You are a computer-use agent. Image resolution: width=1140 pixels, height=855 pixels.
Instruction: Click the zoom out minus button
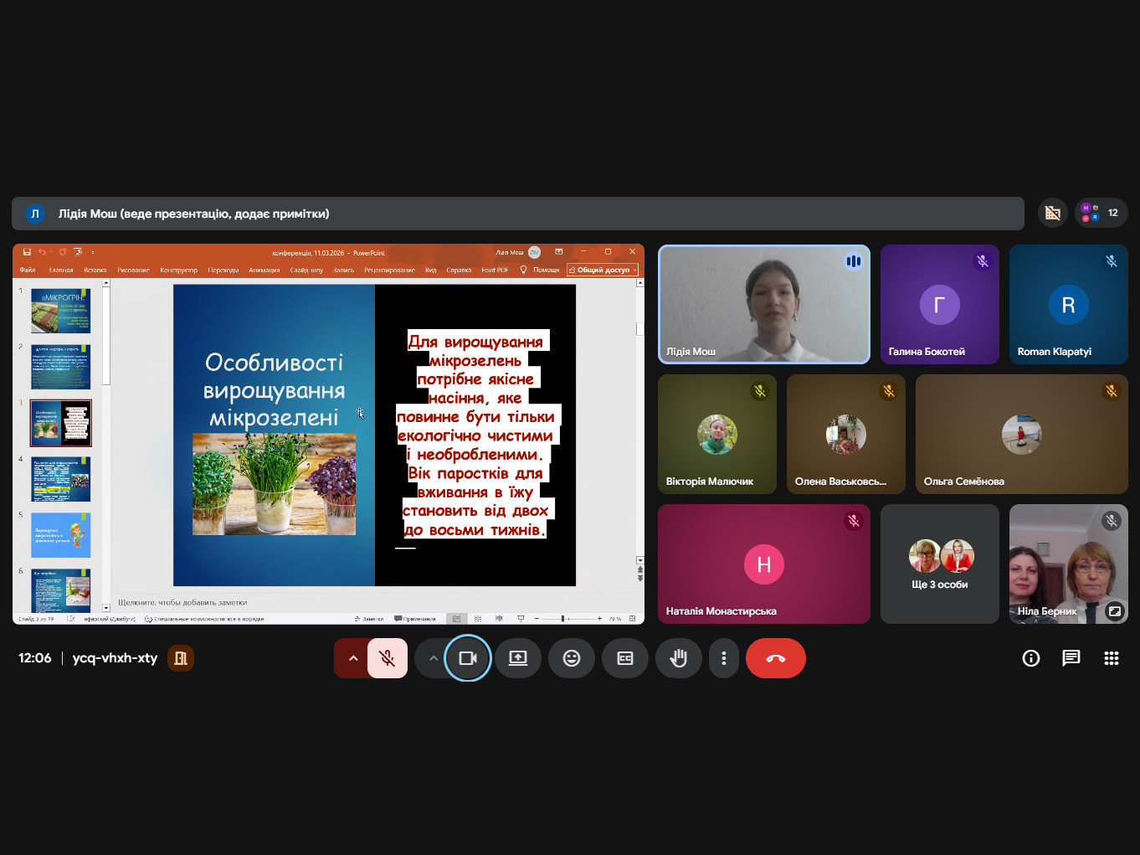point(537,619)
